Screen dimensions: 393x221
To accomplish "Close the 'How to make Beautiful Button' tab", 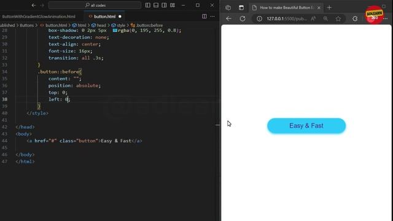I will (x=319, y=8).
